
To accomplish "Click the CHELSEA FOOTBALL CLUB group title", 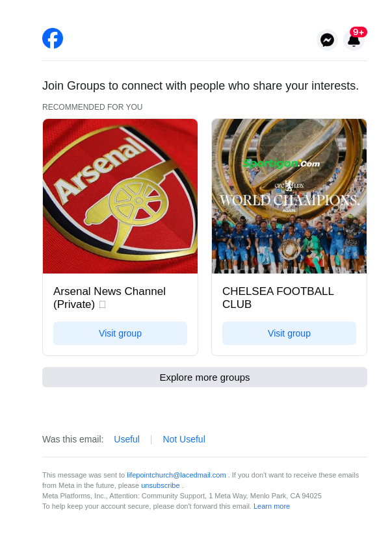I will point(278,298).
